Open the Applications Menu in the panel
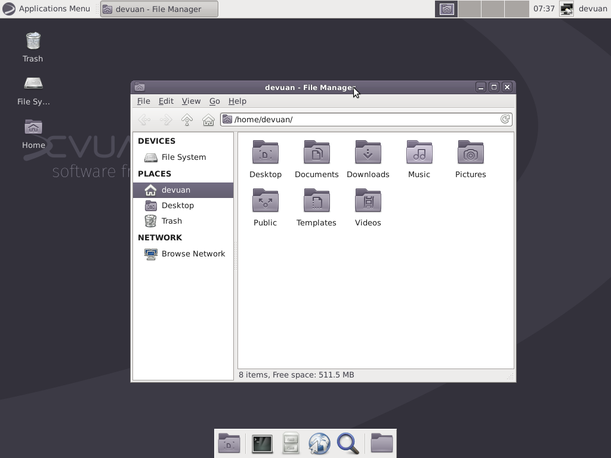This screenshot has height=458, width=611. [x=48, y=8]
